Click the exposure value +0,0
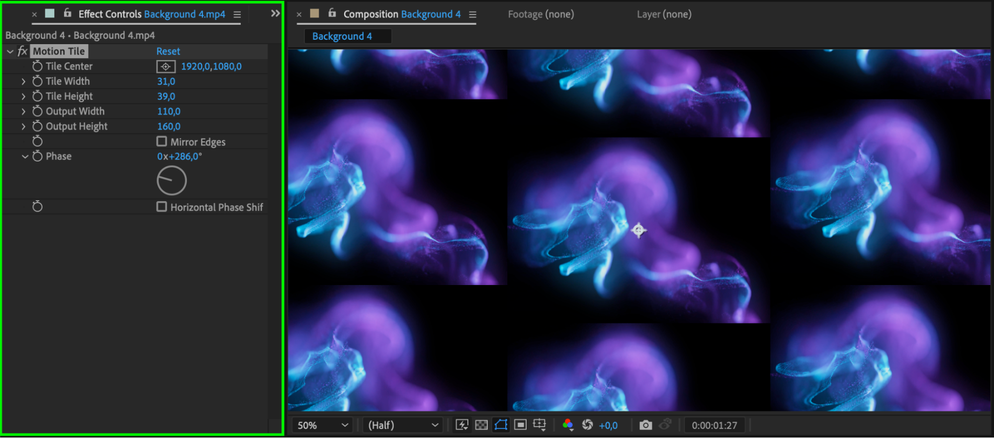This screenshot has width=994, height=438. pos(608,426)
